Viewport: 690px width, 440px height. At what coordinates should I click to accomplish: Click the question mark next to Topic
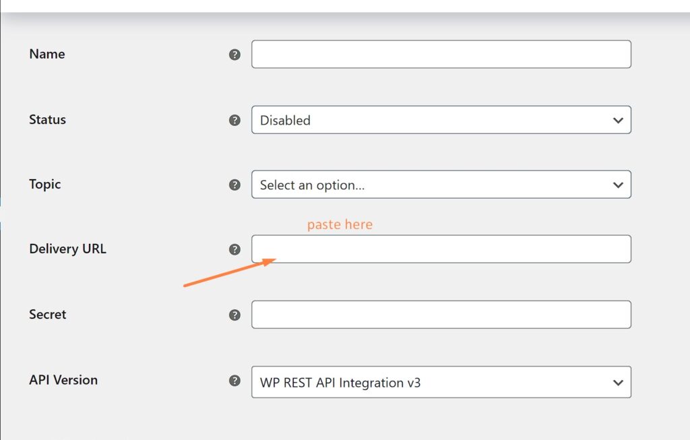(234, 185)
